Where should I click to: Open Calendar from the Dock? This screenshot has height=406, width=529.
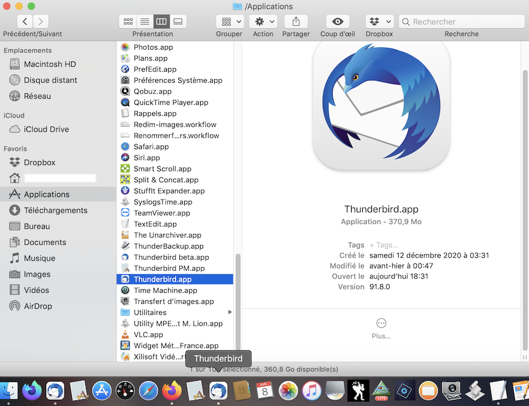point(265,391)
